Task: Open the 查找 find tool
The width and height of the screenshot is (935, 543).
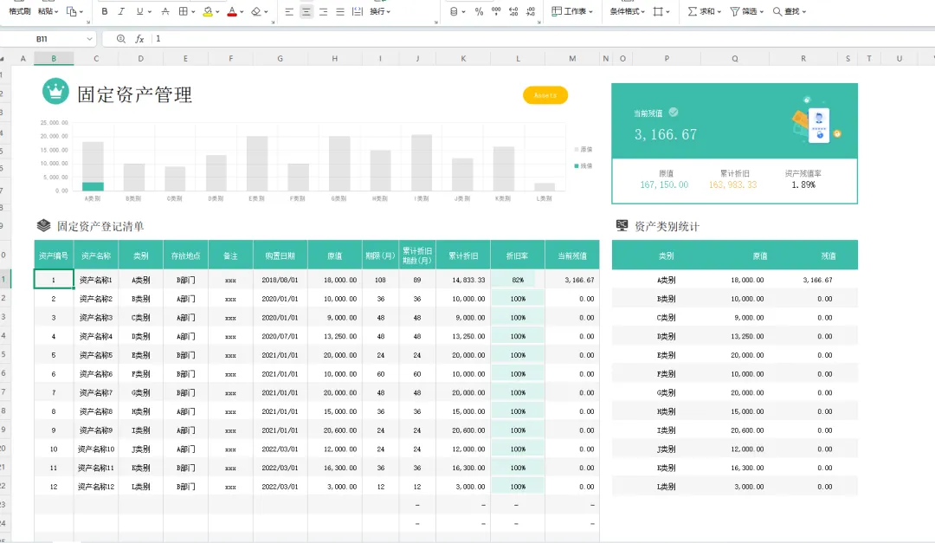Action: click(x=789, y=11)
